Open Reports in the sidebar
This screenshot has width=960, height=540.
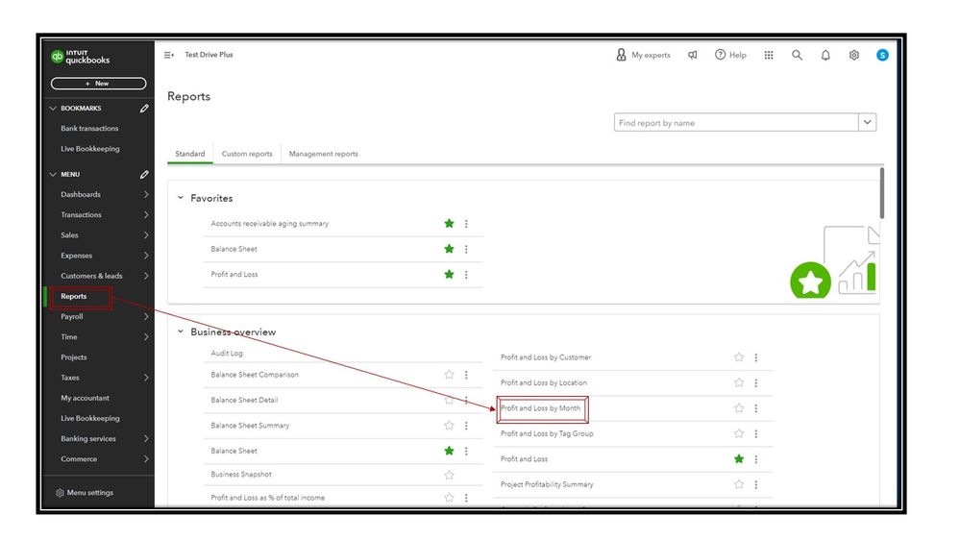click(x=73, y=296)
